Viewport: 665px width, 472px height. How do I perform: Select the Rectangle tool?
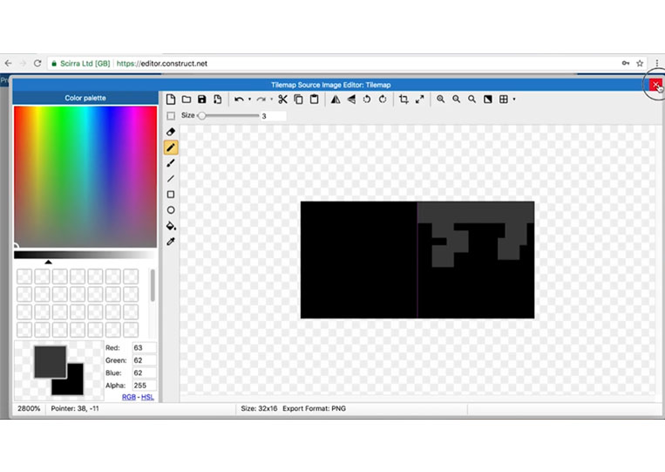(x=171, y=195)
